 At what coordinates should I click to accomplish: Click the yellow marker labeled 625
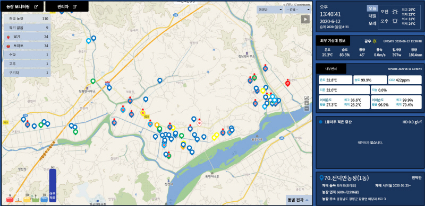point(143,113)
